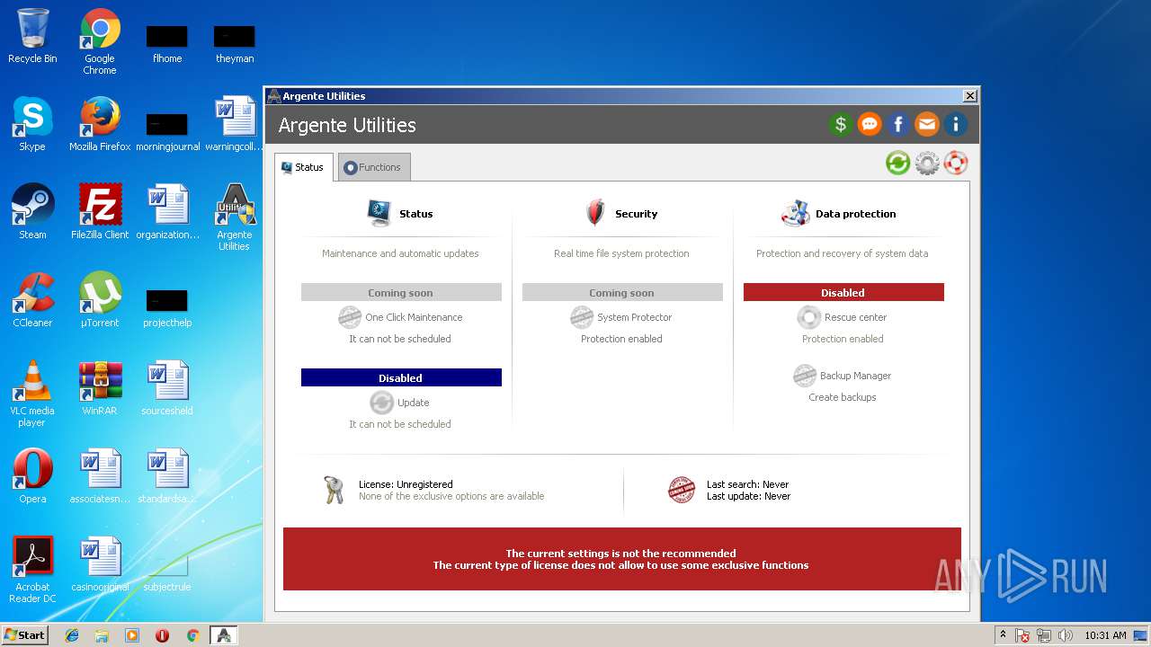
Task: Click 'Last update: Never' text
Action: click(749, 496)
